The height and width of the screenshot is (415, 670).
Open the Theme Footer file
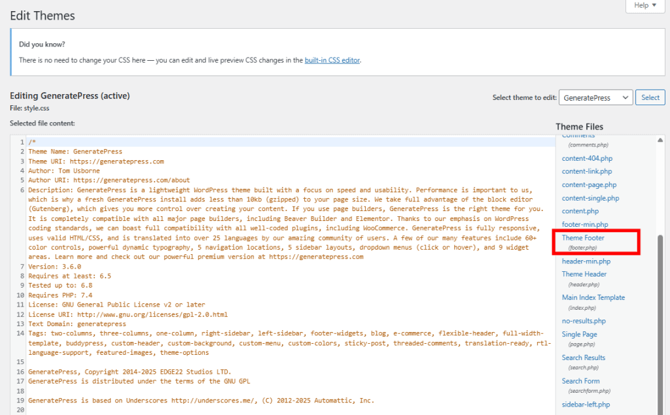pyautogui.click(x=582, y=238)
